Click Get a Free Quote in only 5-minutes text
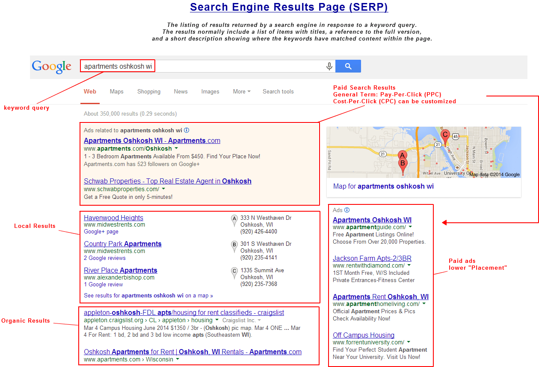Image resolution: width=539 pixels, height=367 pixels. coord(128,197)
